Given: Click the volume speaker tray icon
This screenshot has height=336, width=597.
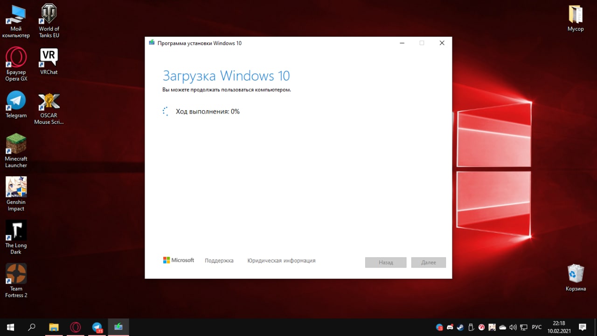Looking at the screenshot, I should tap(513, 327).
